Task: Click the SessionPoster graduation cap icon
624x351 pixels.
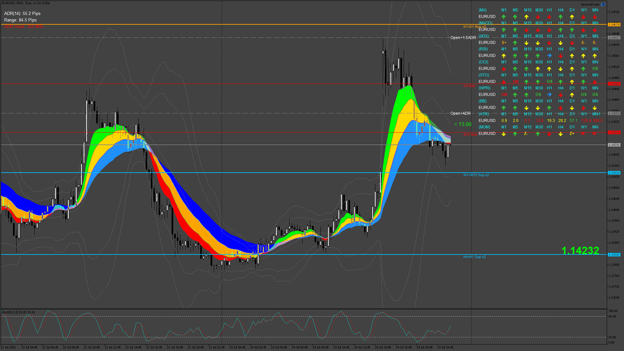Action: [603, 5]
